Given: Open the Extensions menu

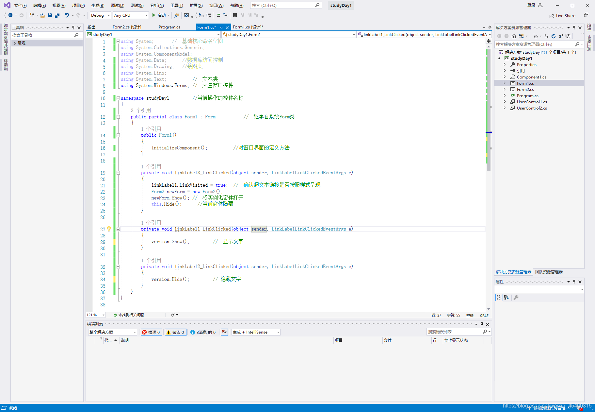Looking at the screenshot, I should tap(196, 6).
